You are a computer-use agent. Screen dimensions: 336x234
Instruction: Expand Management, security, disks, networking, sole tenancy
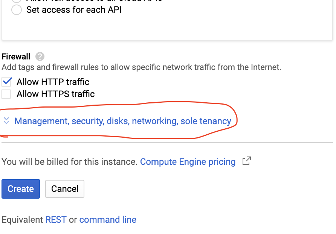(122, 121)
